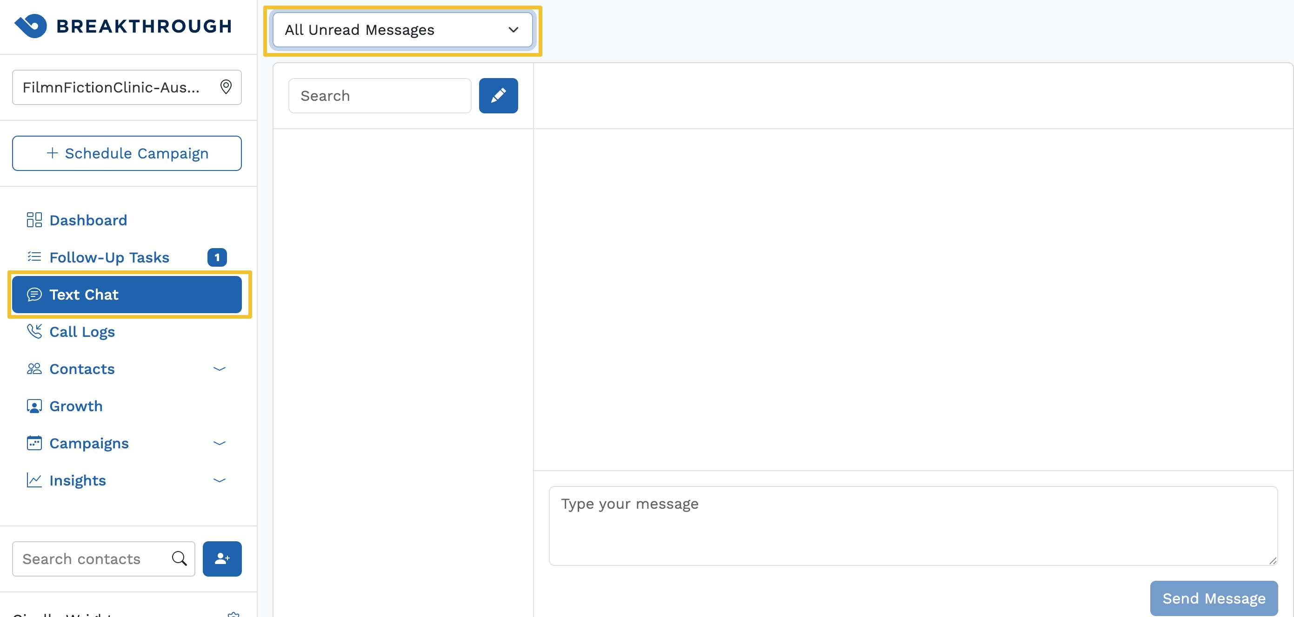Expand the Contacts submenu chevron

pos(220,369)
